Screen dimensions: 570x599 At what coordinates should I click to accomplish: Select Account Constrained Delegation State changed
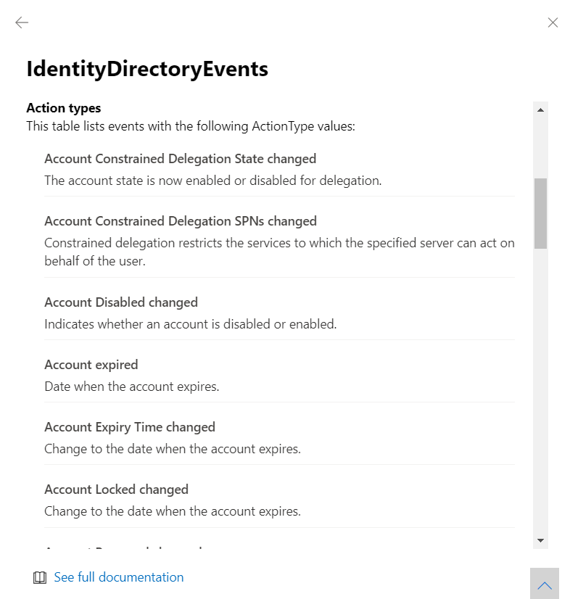[180, 158]
